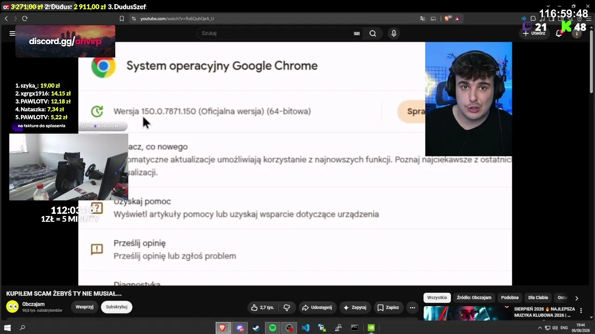The height and width of the screenshot is (334, 595).
Task: Click the Brave Shields lion icon
Action: [447, 19]
